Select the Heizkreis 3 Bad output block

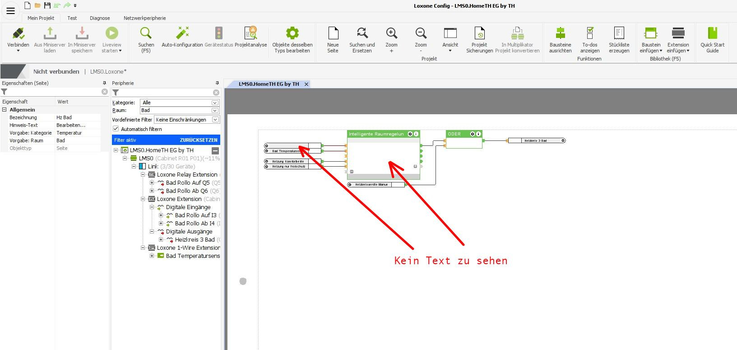tap(536, 140)
